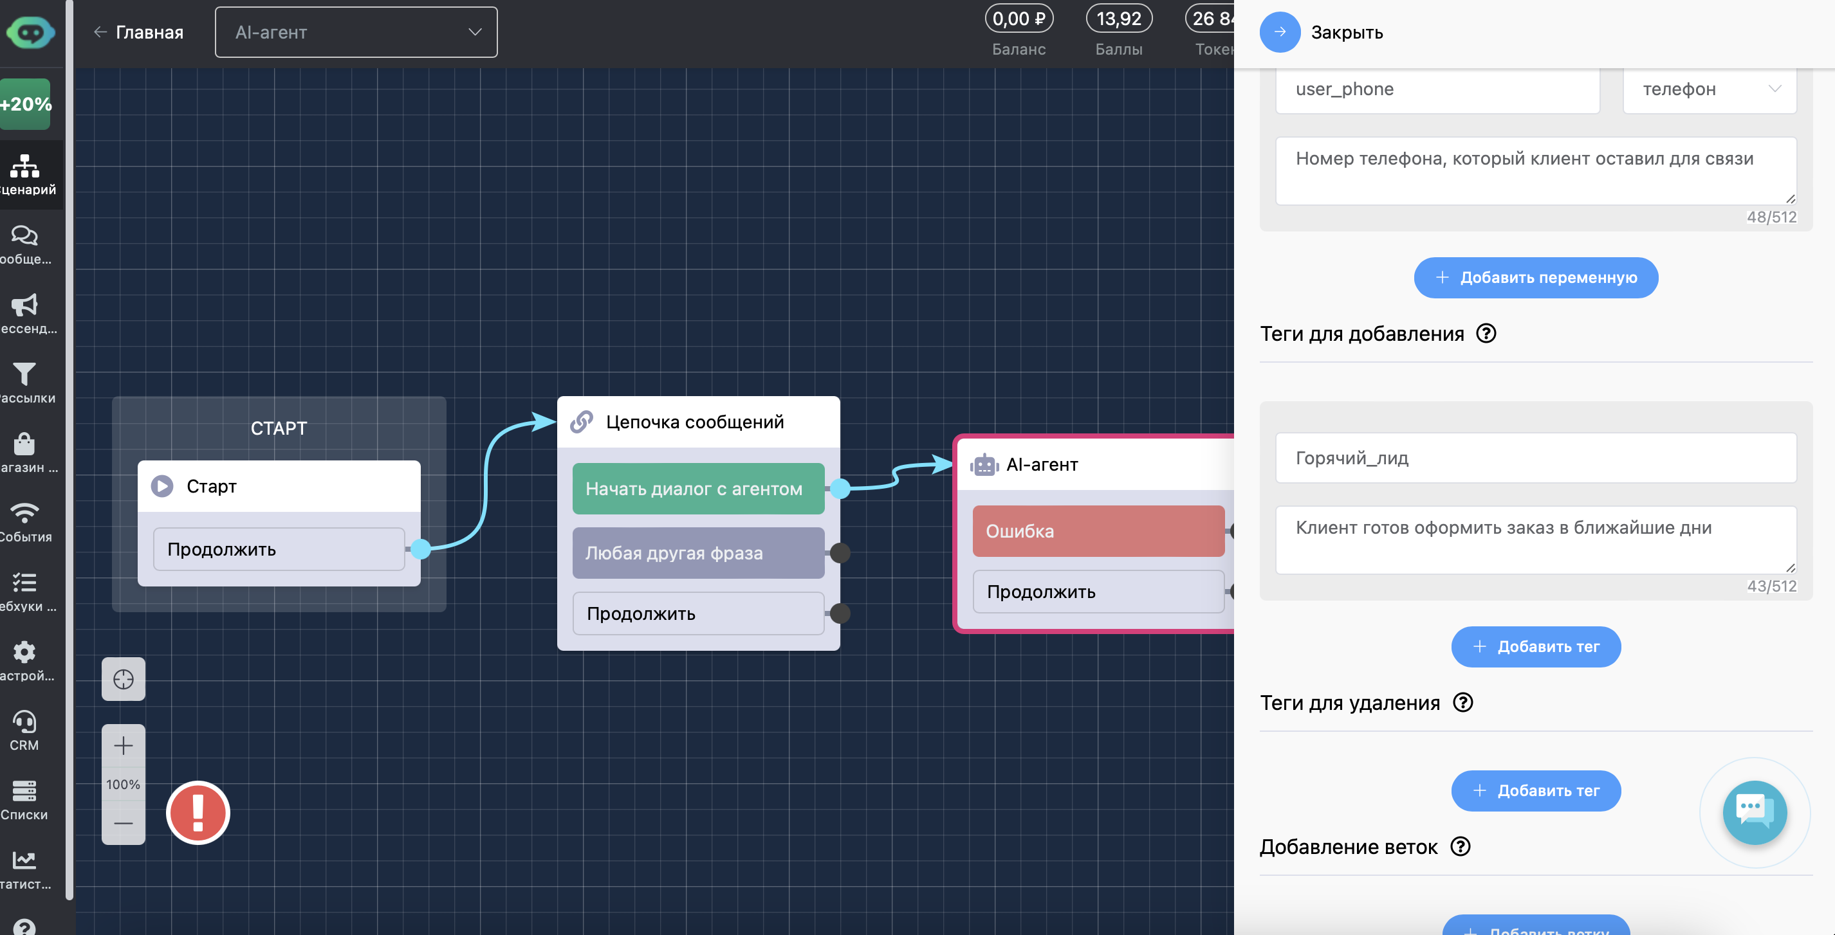Zoom out with the minus button
This screenshot has height=935, width=1835.
click(x=124, y=822)
